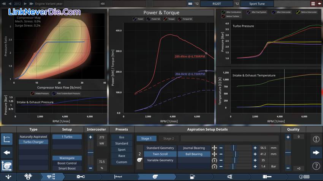Select Naturally Aspirated type

(x=33, y=136)
